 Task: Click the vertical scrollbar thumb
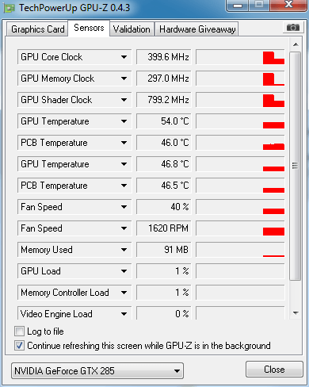coord(295,166)
